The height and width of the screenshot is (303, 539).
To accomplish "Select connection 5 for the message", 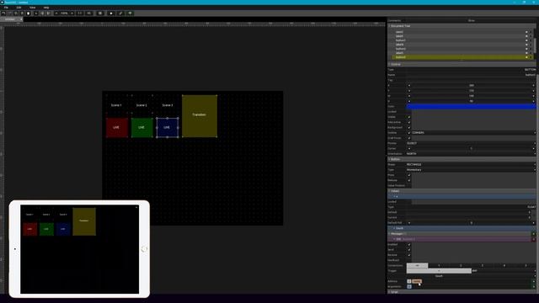I will 526,266.
